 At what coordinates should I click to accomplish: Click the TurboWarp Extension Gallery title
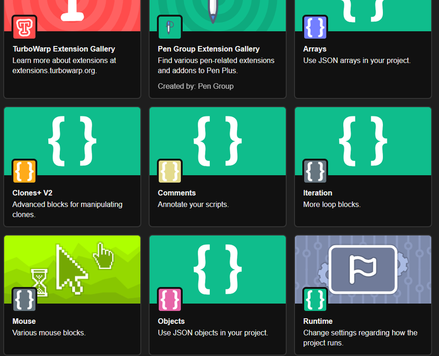point(64,49)
